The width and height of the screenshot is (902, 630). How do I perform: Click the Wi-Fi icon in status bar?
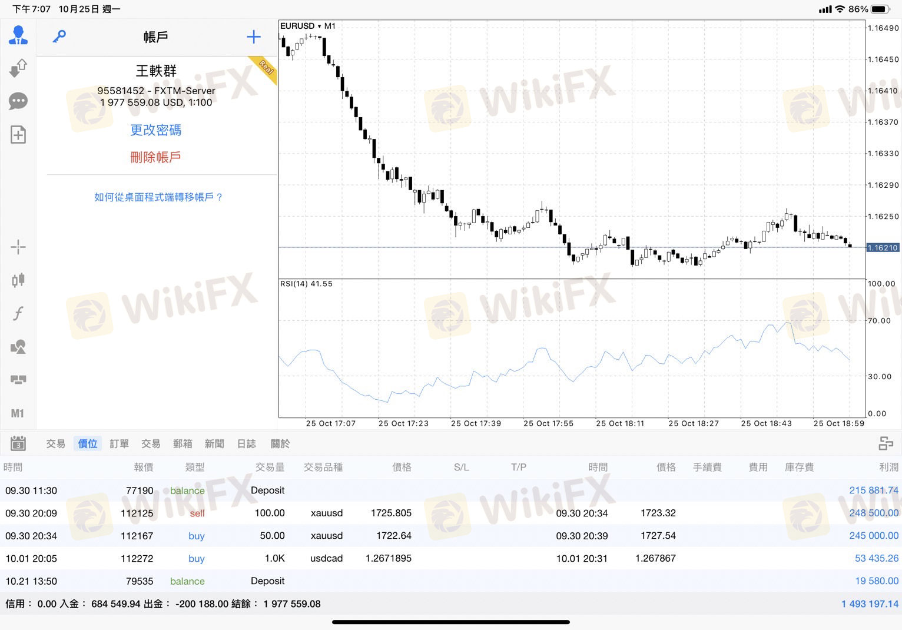pyautogui.click(x=840, y=9)
